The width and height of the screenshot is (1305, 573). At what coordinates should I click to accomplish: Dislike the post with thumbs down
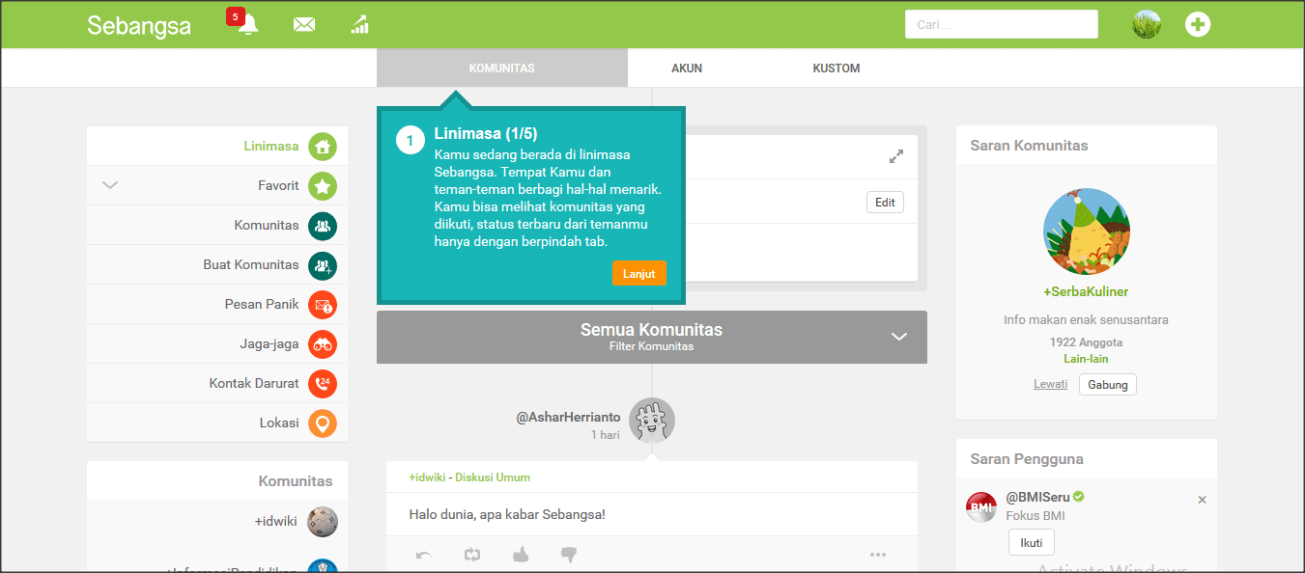point(569,555)
